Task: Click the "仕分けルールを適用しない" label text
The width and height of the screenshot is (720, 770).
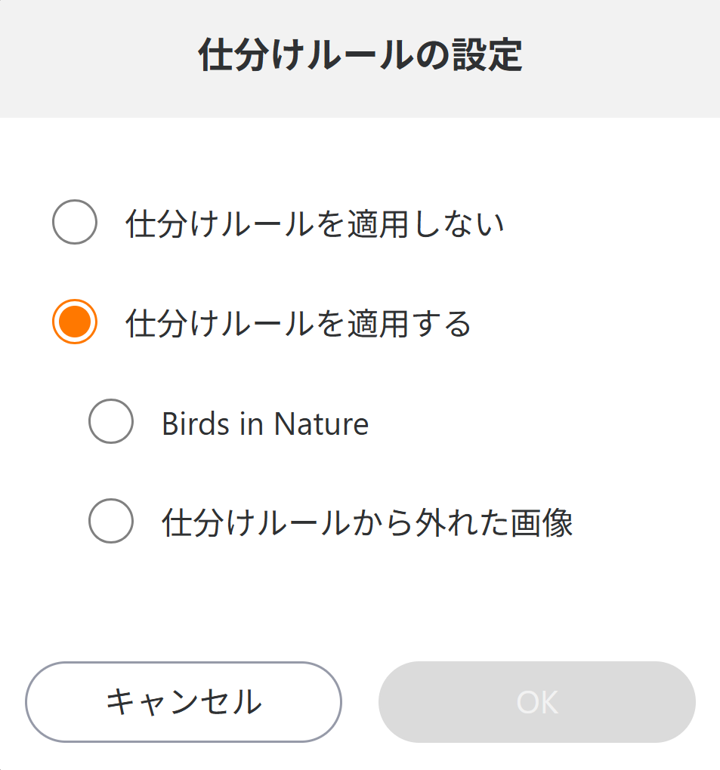Action: click(x=314, y=224)
